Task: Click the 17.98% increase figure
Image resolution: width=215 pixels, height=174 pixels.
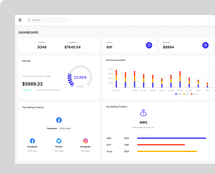Action: (26, 90)
